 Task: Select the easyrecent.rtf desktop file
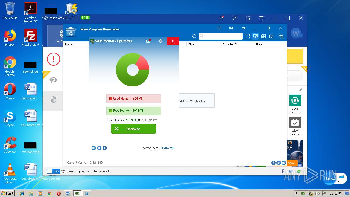[x=30, y=118]
